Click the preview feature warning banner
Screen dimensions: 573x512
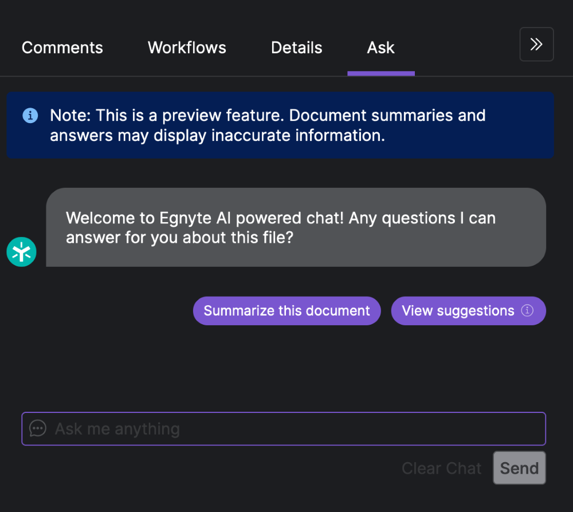[280, 125]
